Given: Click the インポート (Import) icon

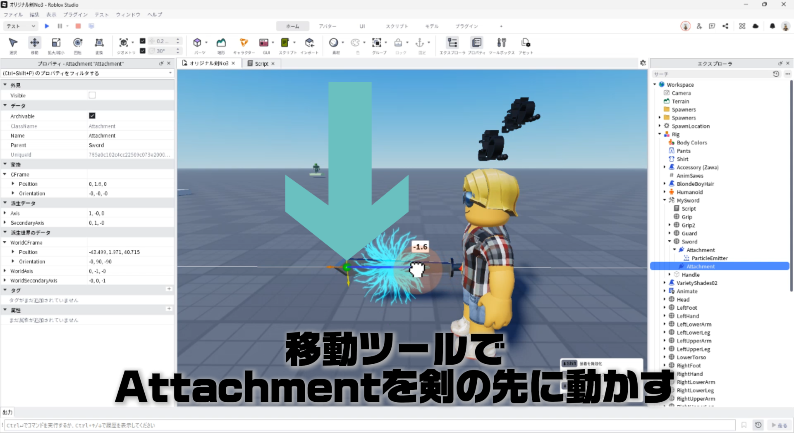Looking at the screenshot, I should (309, 43).
